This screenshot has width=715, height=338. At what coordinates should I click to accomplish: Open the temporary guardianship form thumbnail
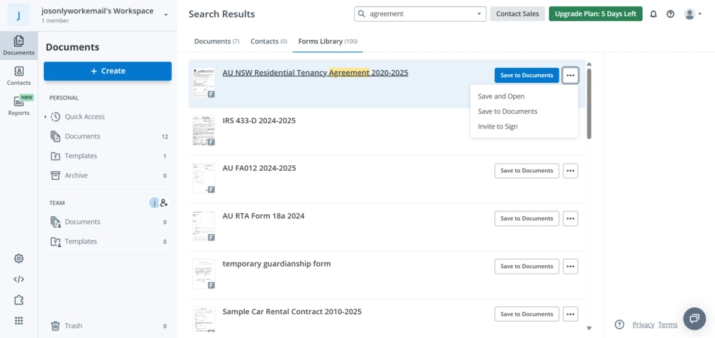pyautogui.click(x=203, y=274)
